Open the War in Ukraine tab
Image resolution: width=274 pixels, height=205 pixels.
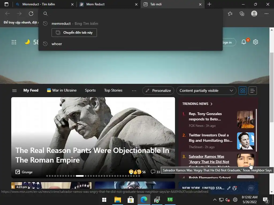coord(62,90)
